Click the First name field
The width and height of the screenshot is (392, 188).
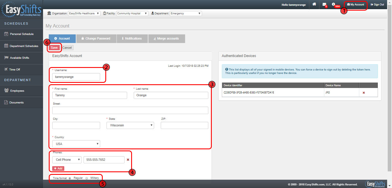pyautogui.click(x=90, y=95)
